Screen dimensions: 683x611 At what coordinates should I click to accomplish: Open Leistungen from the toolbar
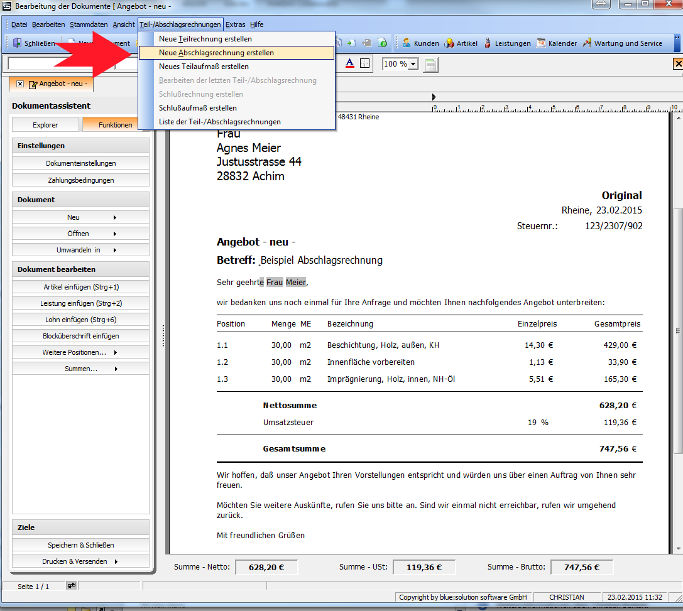(x=506, y=43)
